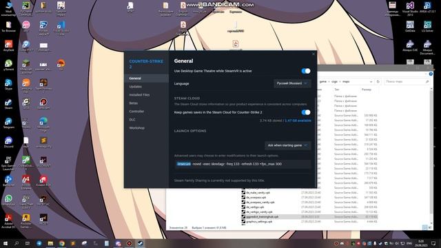Close the Steam properties dialog
The width and height of the screenshot is (441, 248).
coord(314,54)
